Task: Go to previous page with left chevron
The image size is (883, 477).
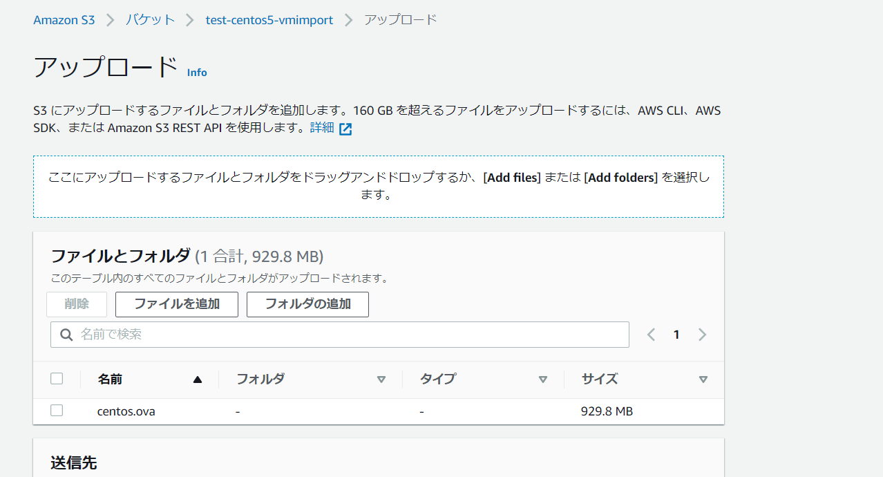Action: pos(651,335)
